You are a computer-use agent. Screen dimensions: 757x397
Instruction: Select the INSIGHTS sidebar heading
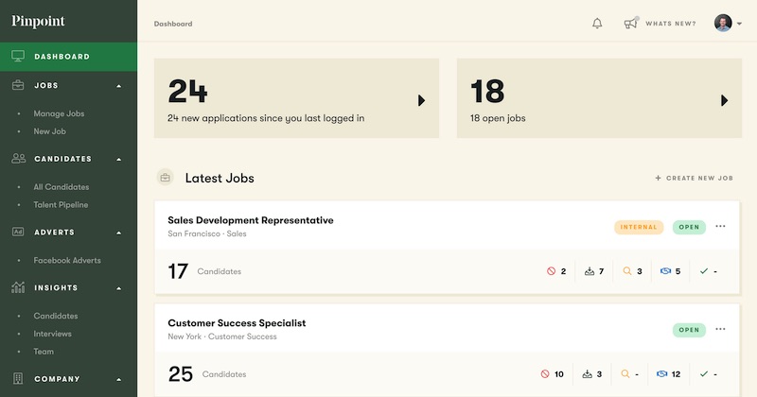56,288
